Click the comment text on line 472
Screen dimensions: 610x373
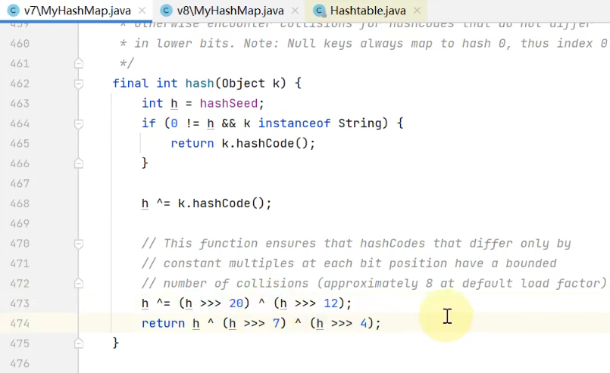(374, 284)
